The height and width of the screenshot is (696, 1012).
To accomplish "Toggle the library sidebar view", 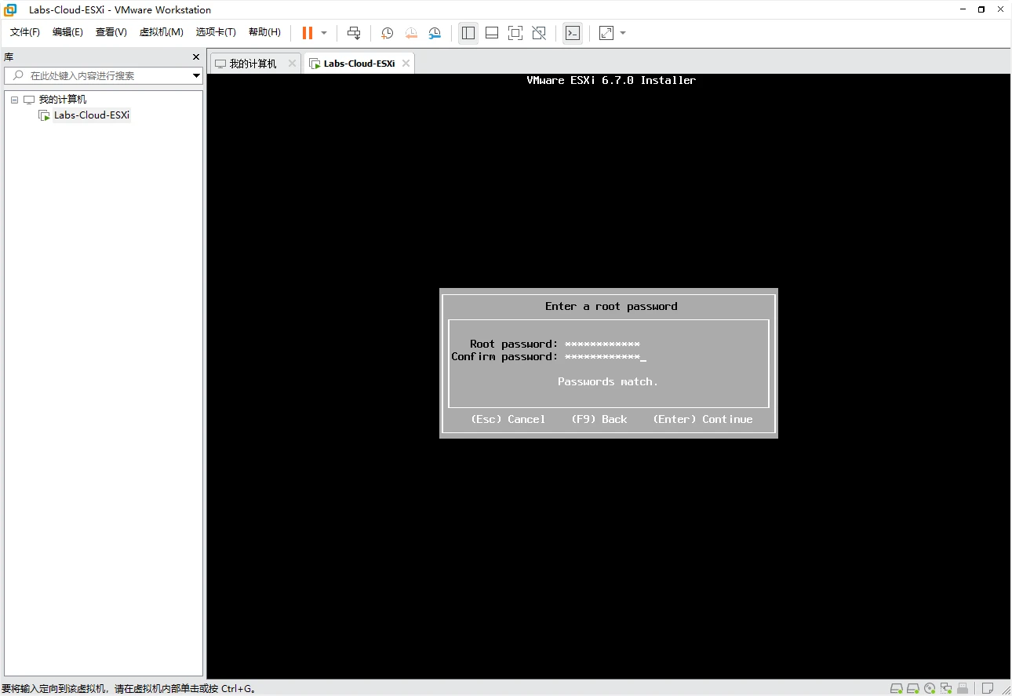I will [x=468, y=33].
